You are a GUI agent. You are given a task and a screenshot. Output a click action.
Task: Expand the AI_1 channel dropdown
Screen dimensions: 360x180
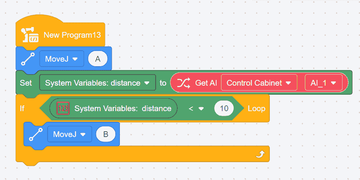pos(323,83)
